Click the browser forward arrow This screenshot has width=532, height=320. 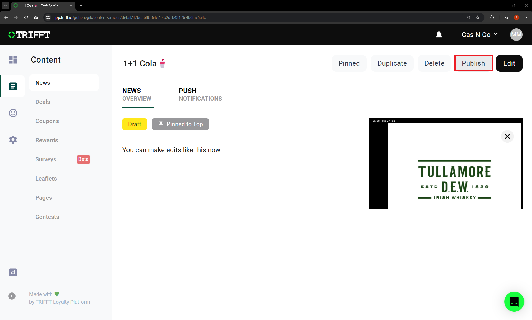[16, 17]
